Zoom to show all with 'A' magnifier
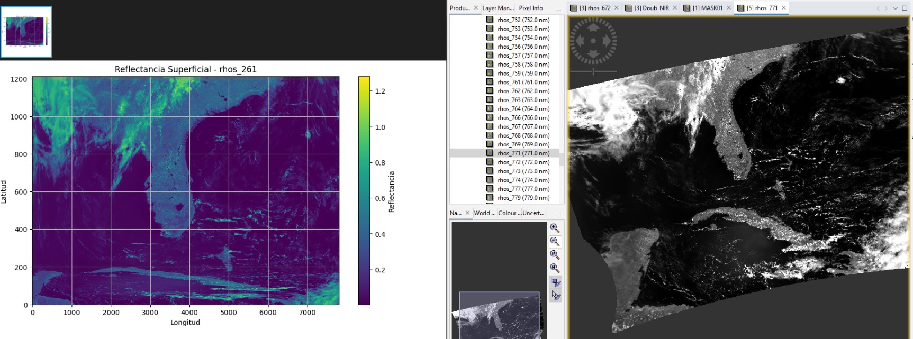913x339 pixels. click(555, 268)
